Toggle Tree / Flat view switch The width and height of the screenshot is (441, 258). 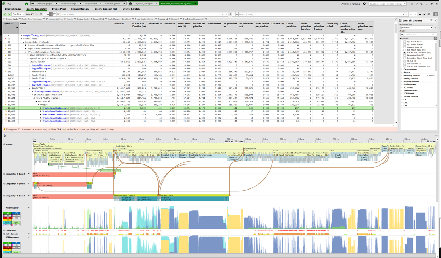coord(32,14)
